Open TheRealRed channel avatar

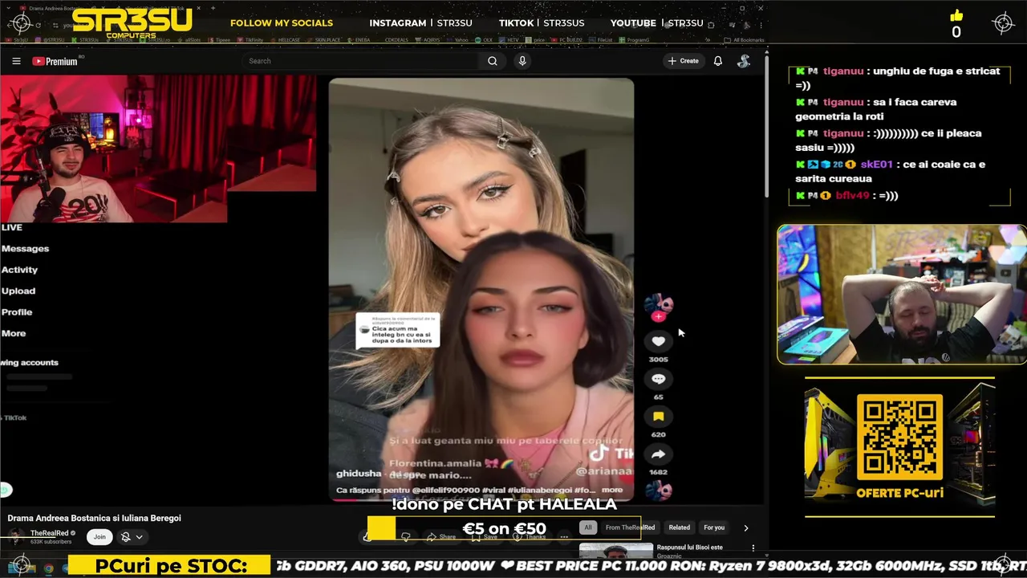click(x=15, y=536)
